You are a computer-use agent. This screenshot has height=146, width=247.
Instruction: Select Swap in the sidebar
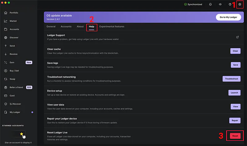point(12,79)
